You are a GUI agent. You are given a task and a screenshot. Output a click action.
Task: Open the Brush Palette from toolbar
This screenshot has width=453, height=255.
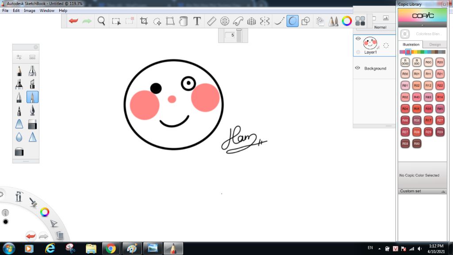[333, 21]
